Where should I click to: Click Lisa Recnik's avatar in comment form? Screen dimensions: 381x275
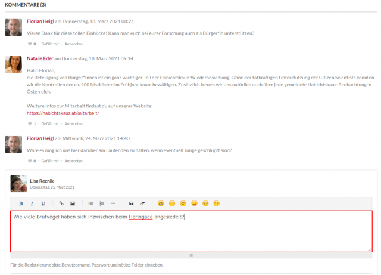pos(19,184)
